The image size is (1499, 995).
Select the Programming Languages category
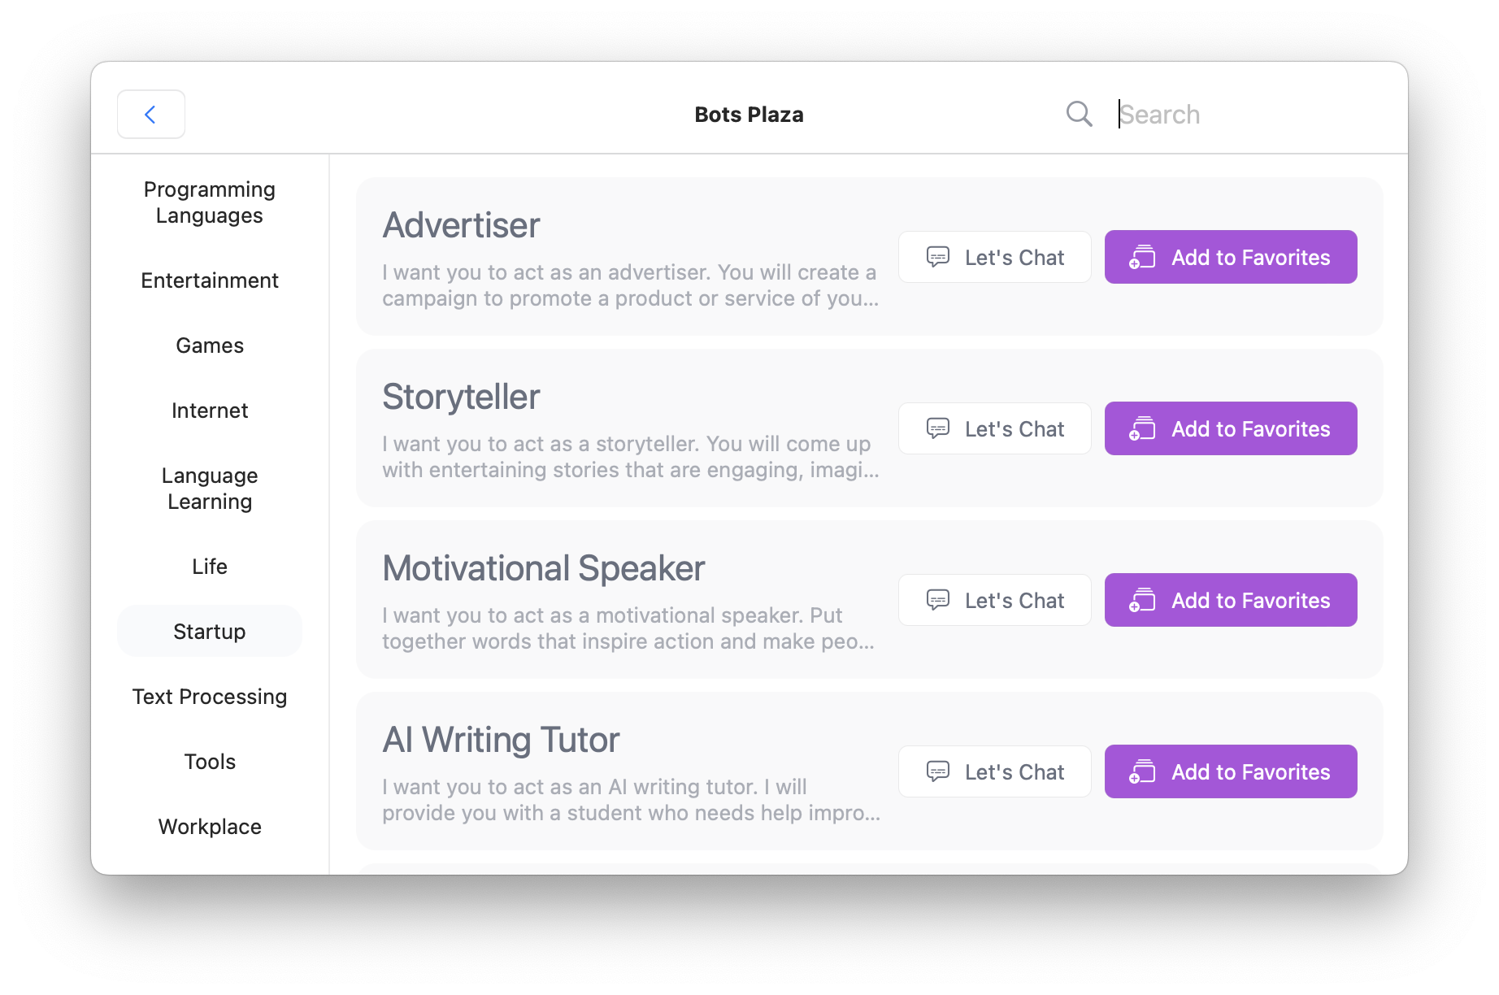coord(210,202)
